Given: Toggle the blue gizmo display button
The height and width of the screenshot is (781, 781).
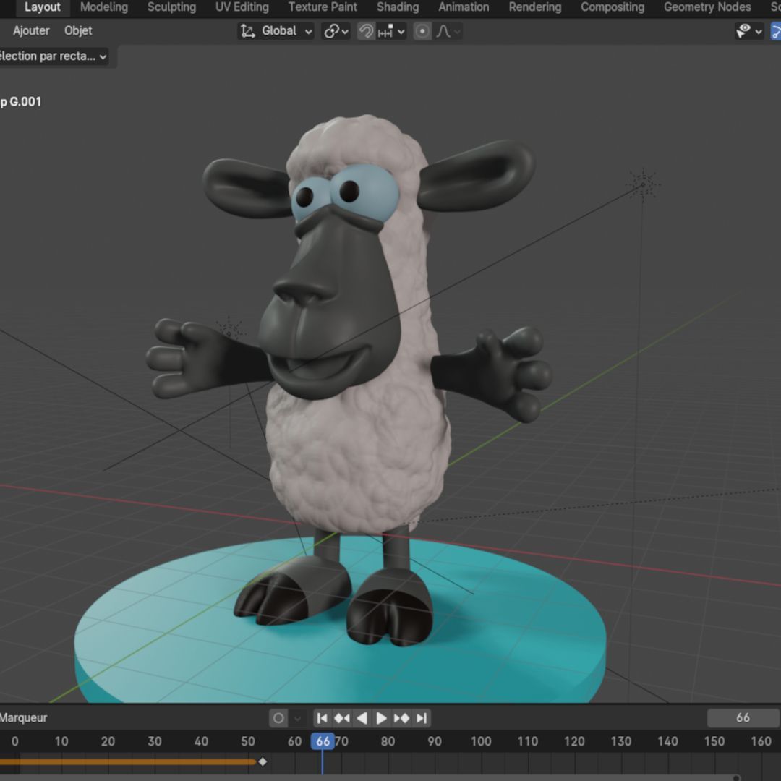Looking at the screenshot, I should pyautogui.click(x=775, y=31).
